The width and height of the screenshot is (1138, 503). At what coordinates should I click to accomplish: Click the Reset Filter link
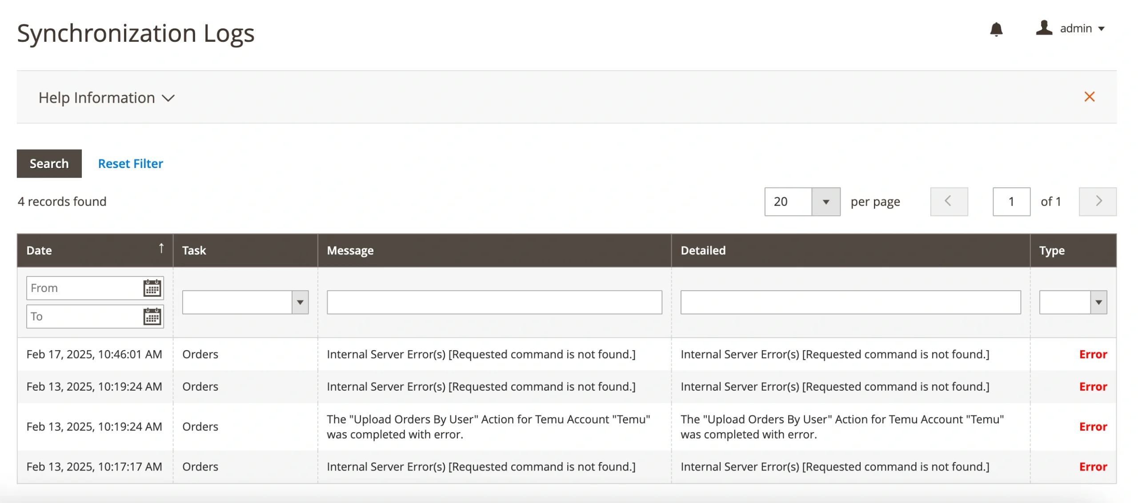(130, 164)
